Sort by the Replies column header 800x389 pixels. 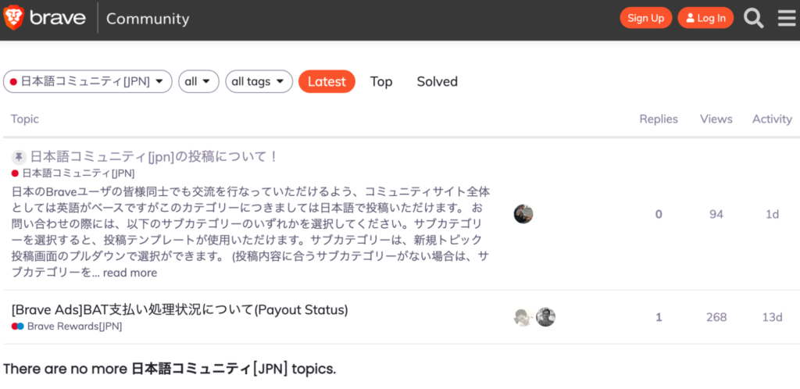click(x=659, y=120)
